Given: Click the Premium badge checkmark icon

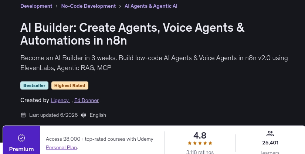Looking at the screenshot, I should (21, 138).
